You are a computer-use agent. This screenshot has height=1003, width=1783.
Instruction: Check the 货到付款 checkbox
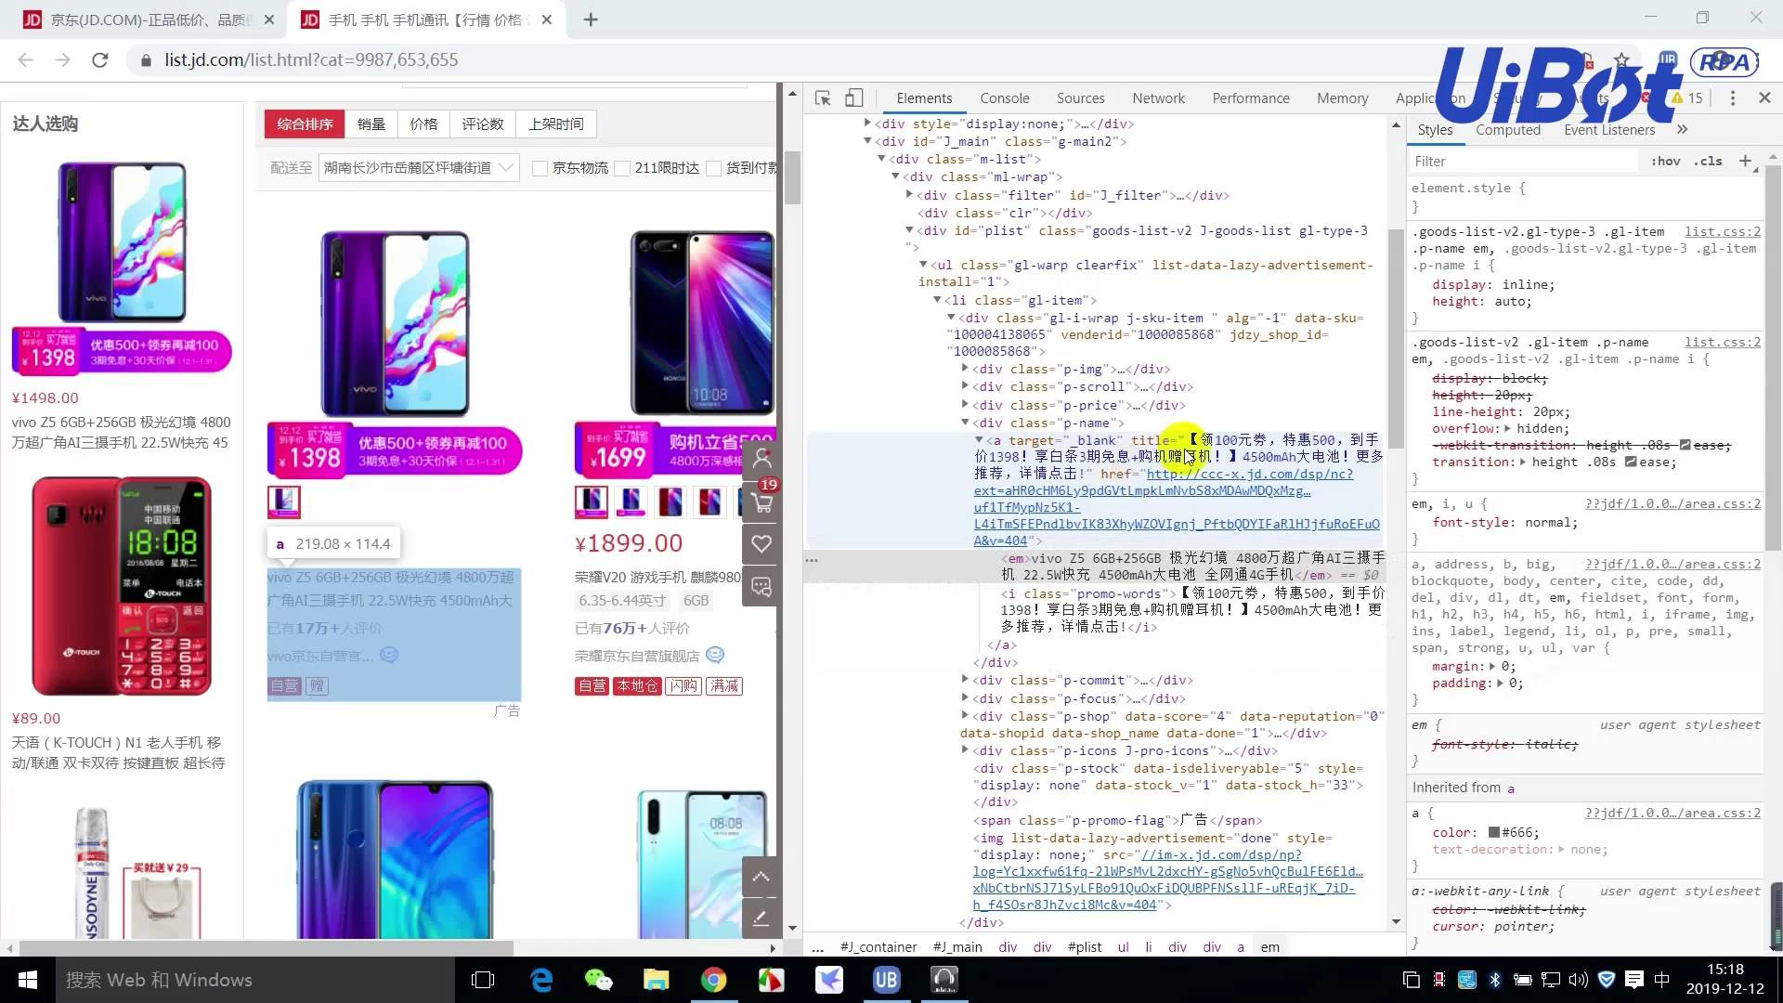point(713,168)
